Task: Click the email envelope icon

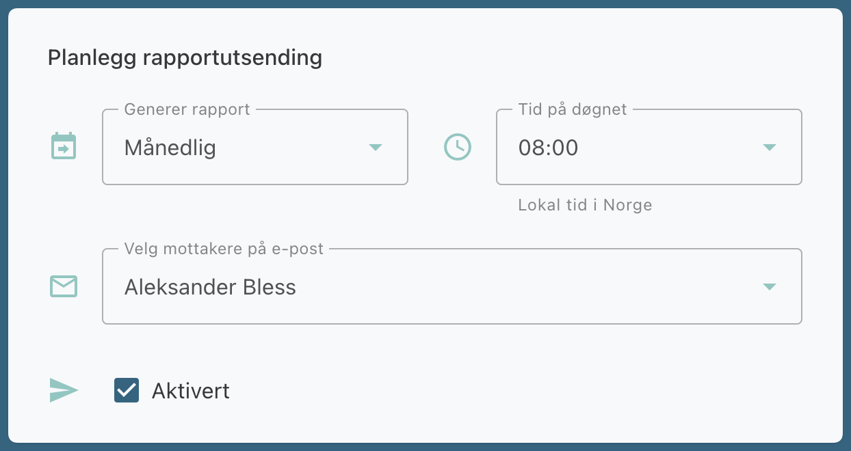Action: tap(64, 286)
